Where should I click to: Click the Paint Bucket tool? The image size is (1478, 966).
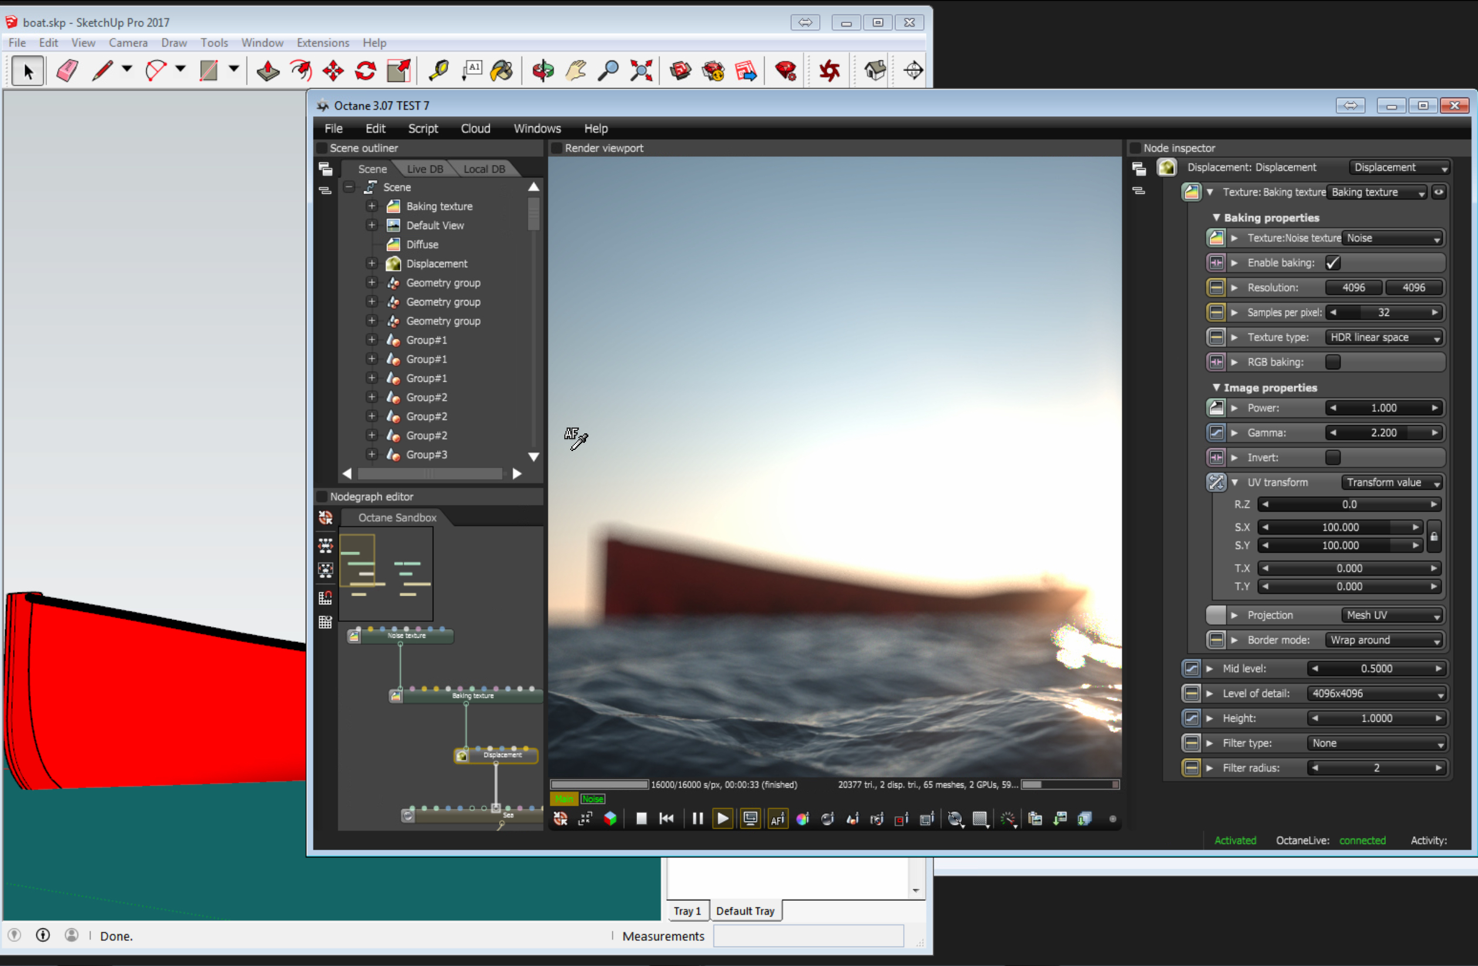pos(502,70)
